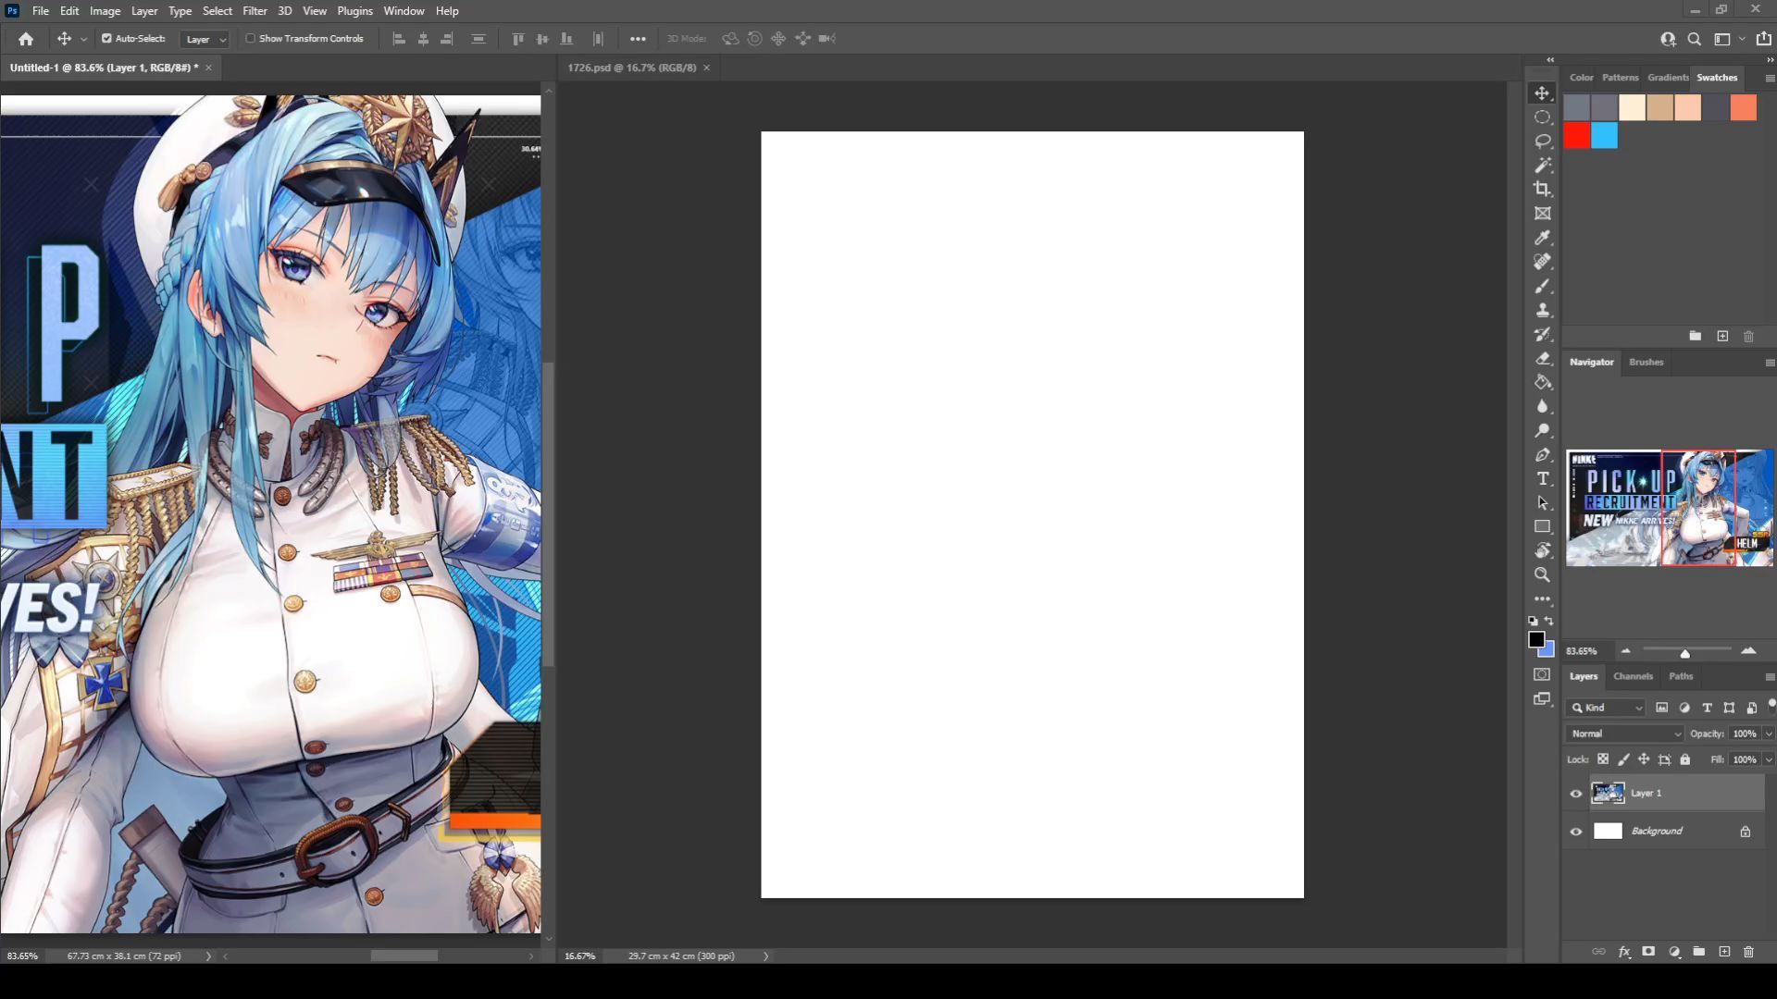The image size is (1777, 999).
Task: Open layer style fx menu
Action: pos(1624,952)
